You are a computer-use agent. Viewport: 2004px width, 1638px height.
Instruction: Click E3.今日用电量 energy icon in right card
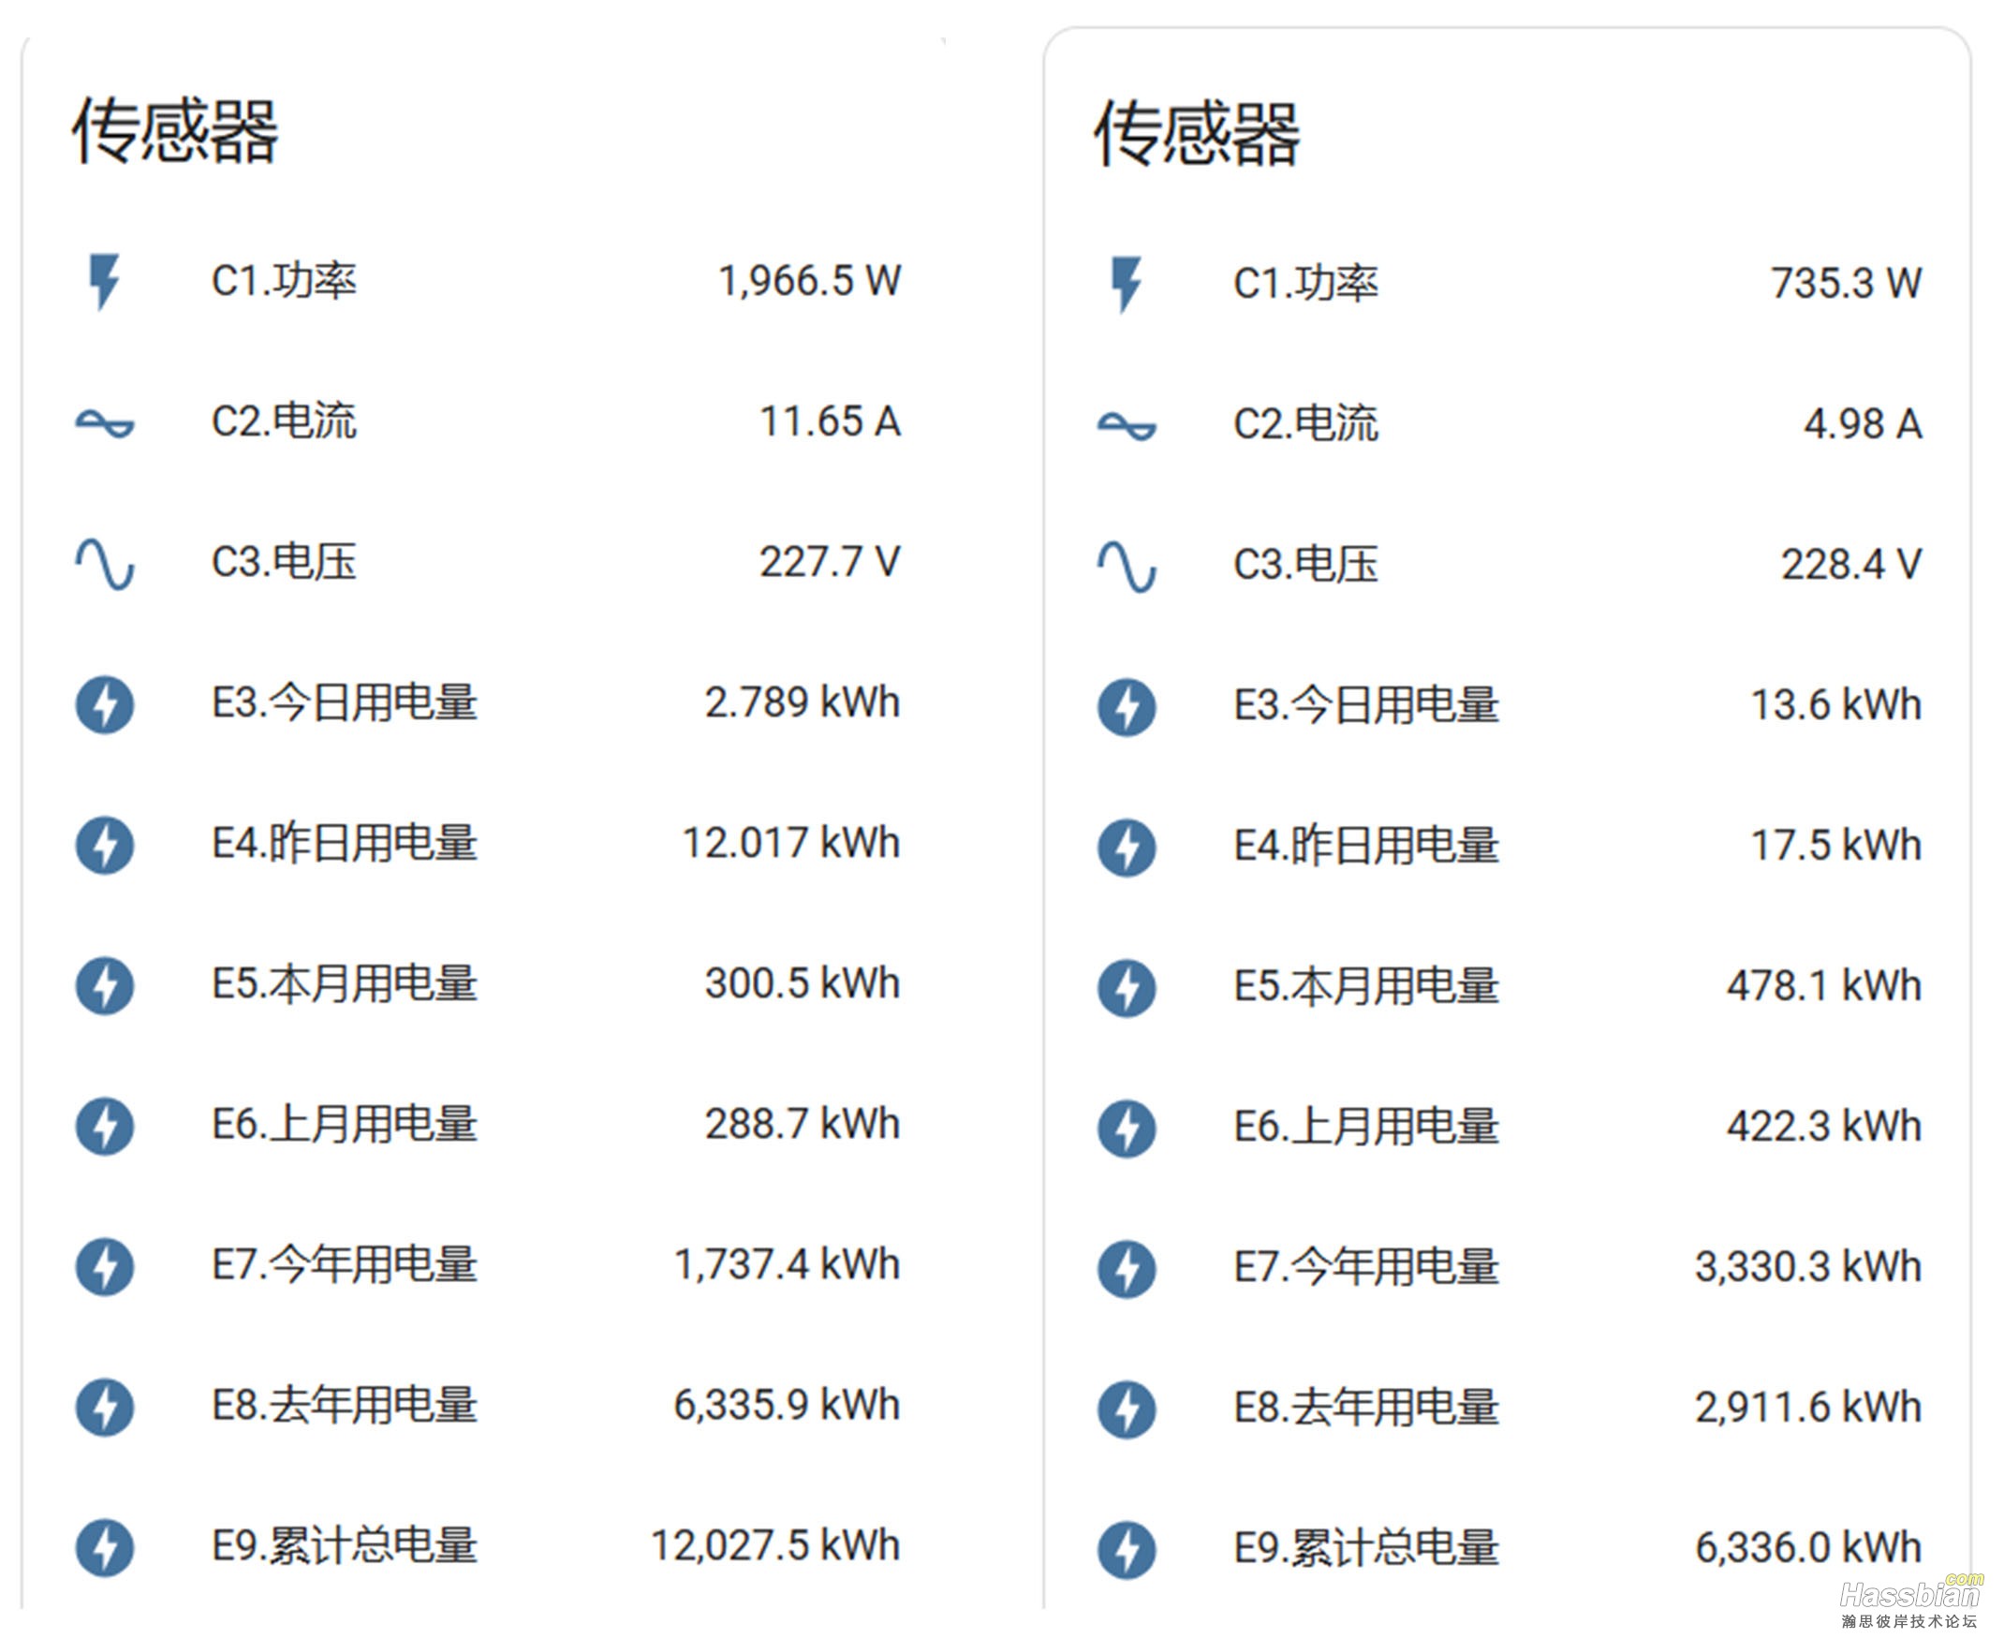pos(1127,707)
